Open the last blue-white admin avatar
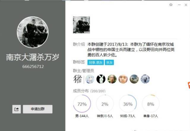Image resolution: width=190 pixels, height=131 pixels. tap(145, 79)
